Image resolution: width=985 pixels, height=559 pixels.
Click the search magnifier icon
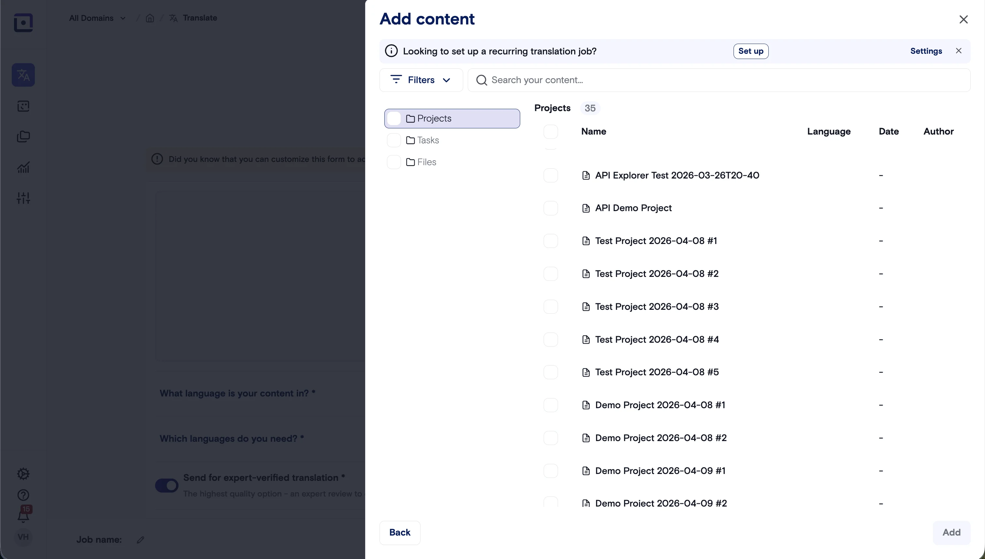481,80
